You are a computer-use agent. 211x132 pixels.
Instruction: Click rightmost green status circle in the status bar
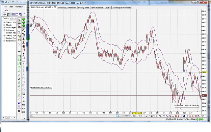[202, 120]
